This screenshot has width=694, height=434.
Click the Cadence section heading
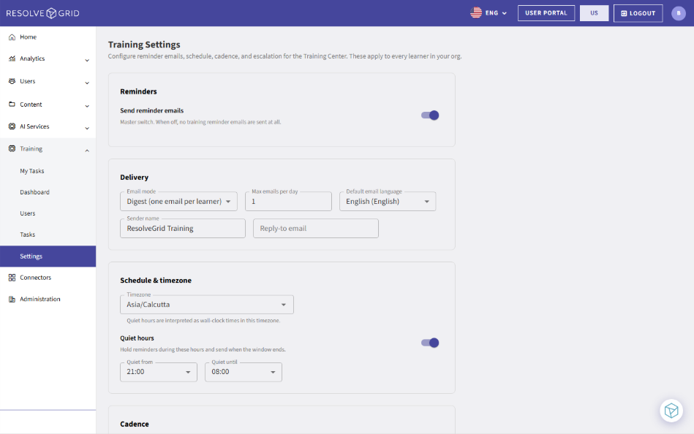(135, 425)
